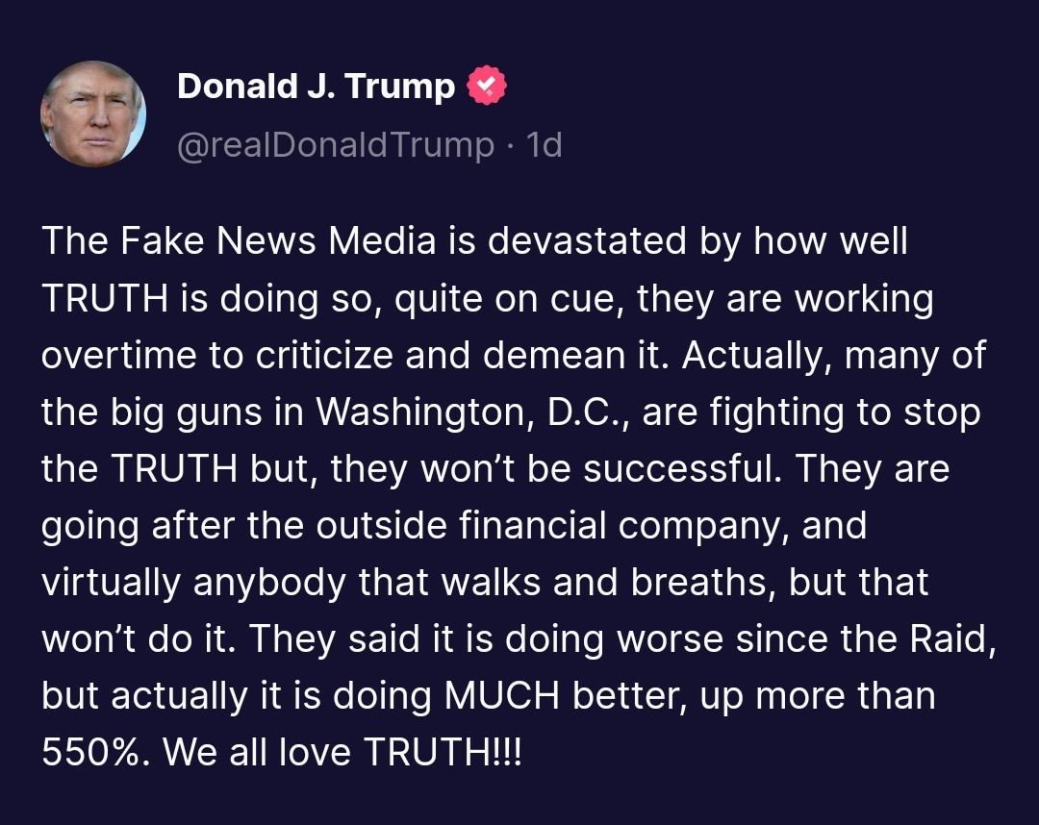Click the words "big guns"

tap(205, 412)
